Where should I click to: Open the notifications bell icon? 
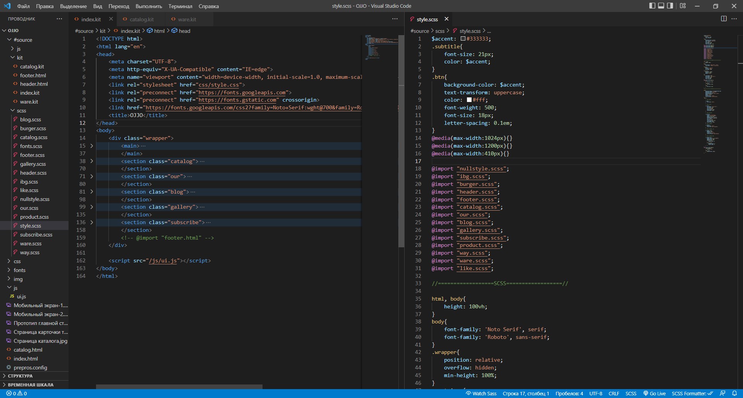734,393
